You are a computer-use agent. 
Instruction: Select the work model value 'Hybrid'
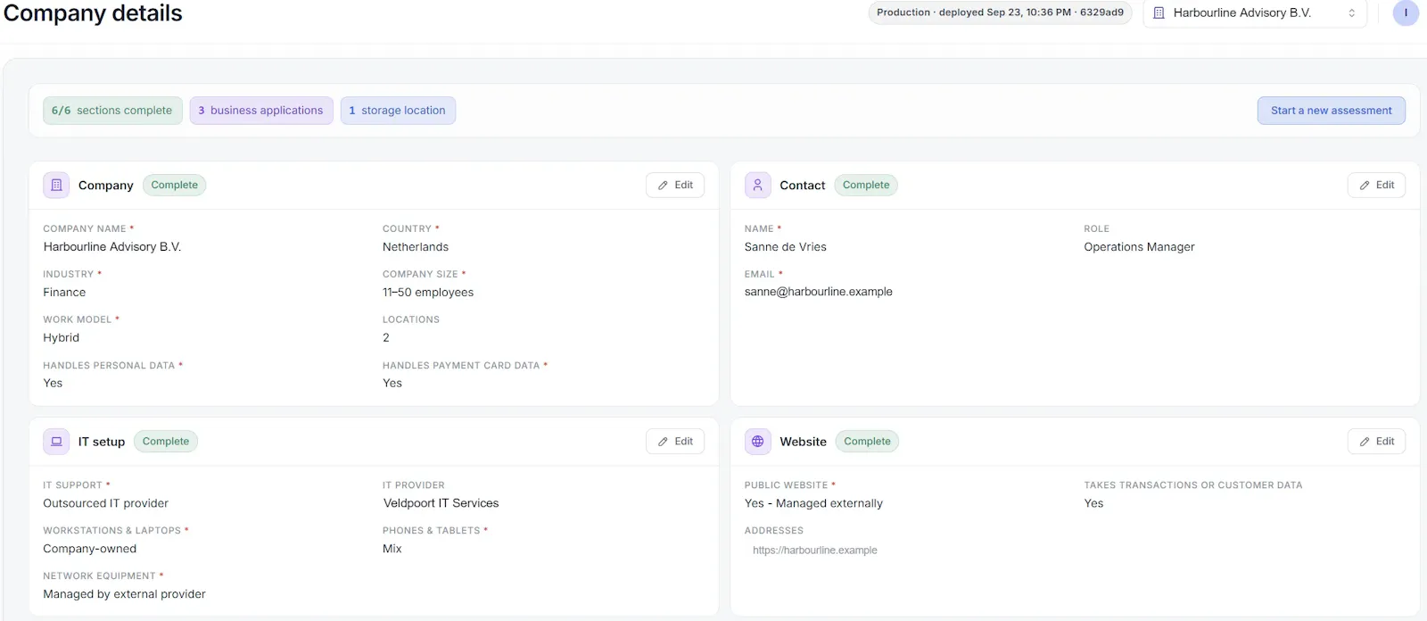[62, 338]
